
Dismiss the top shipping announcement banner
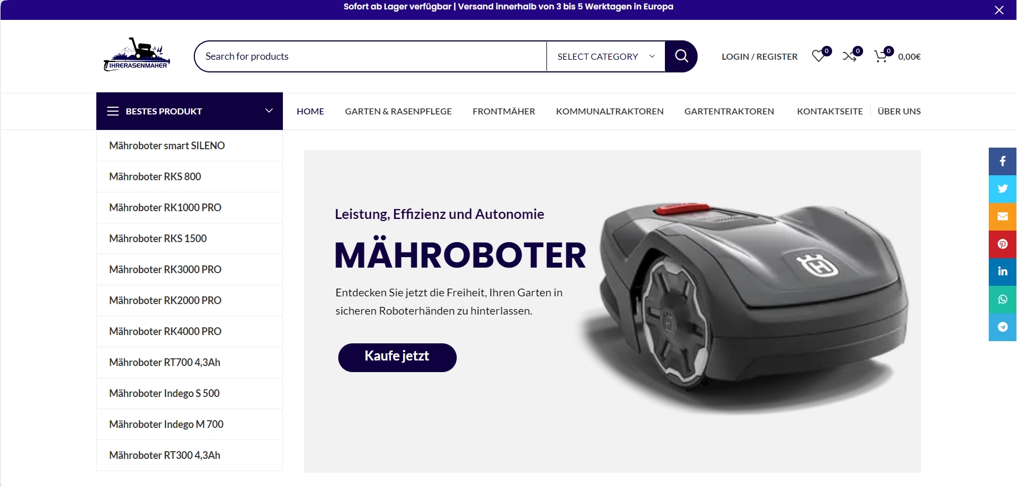click(999, 10)
